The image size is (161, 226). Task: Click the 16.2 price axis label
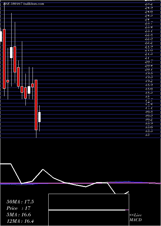[149, 120]
